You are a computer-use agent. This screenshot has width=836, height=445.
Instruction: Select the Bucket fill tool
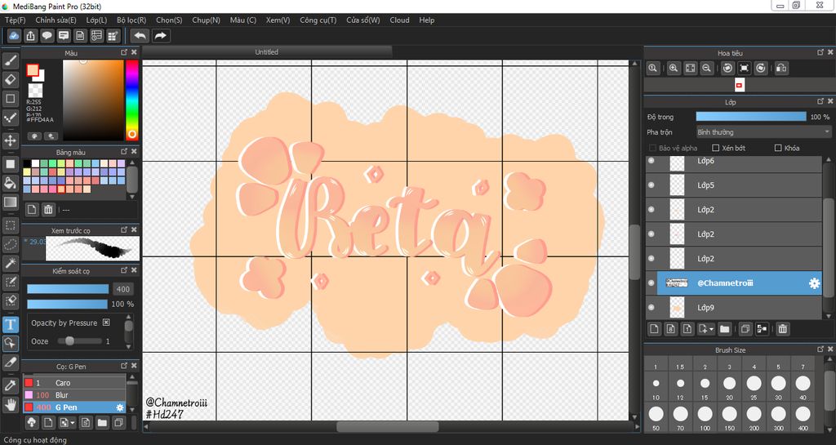pos(10,183)
